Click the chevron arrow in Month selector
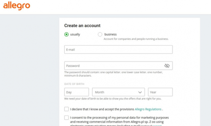 coord(140,92)
